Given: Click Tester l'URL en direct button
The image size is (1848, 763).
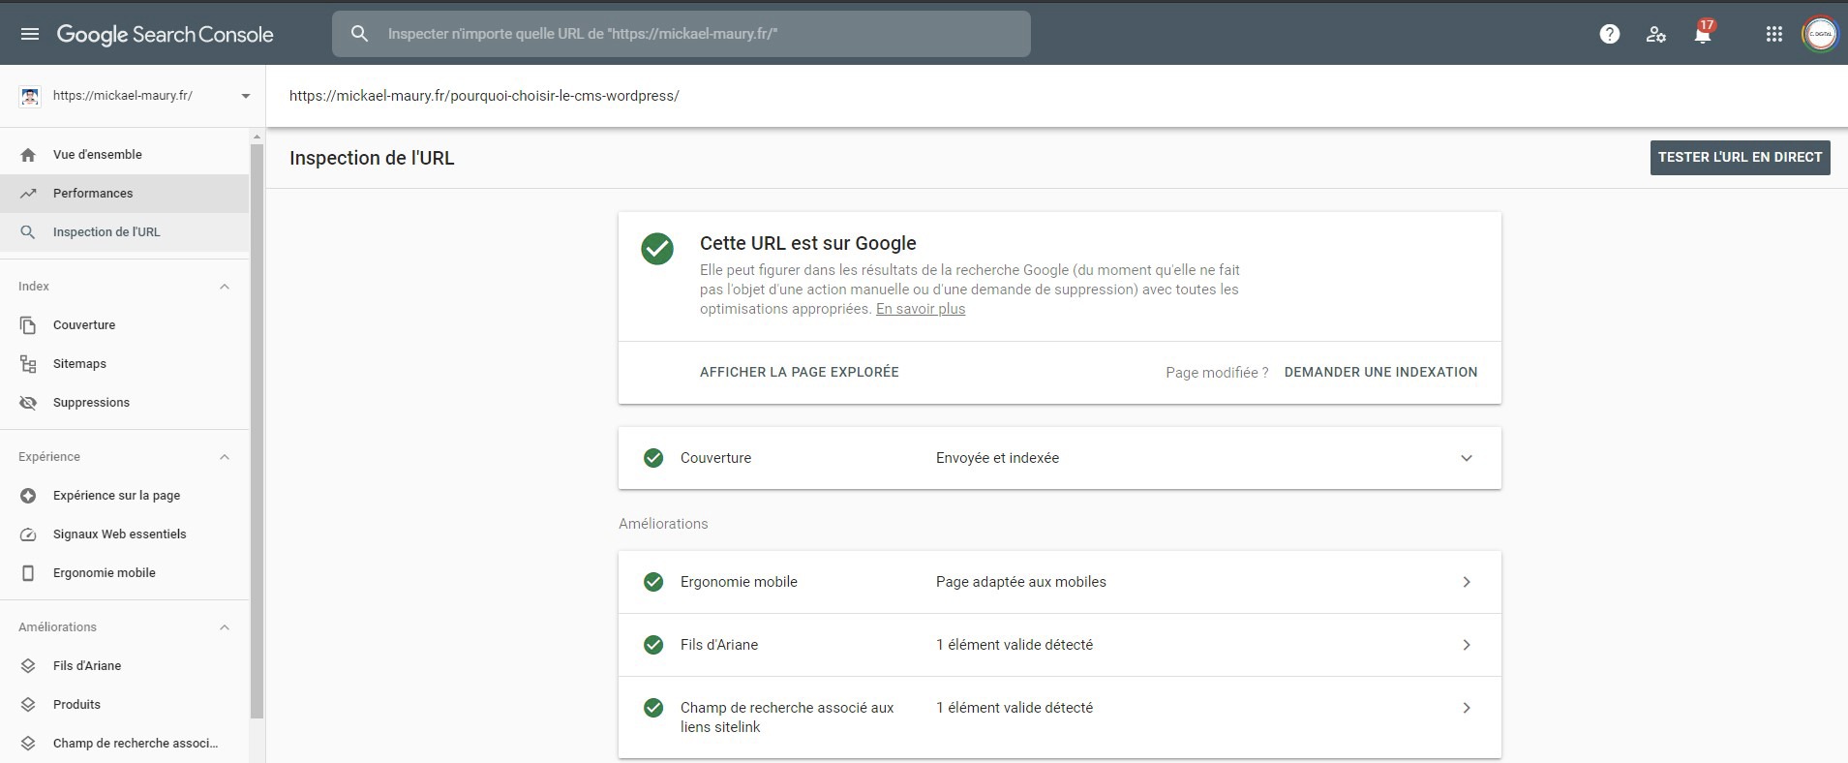Looking at the screenshot, I should point(1739,157).
